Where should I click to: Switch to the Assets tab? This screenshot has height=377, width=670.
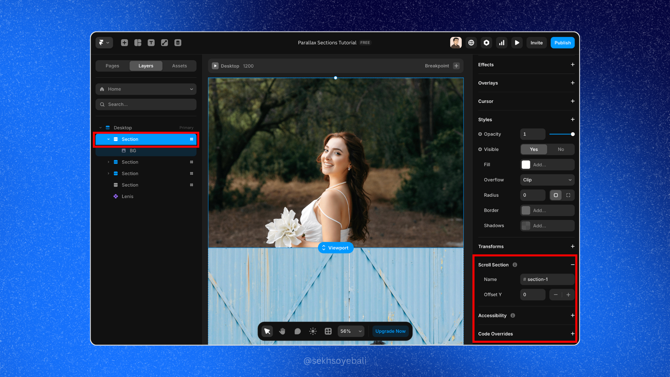tap(179, 66)
